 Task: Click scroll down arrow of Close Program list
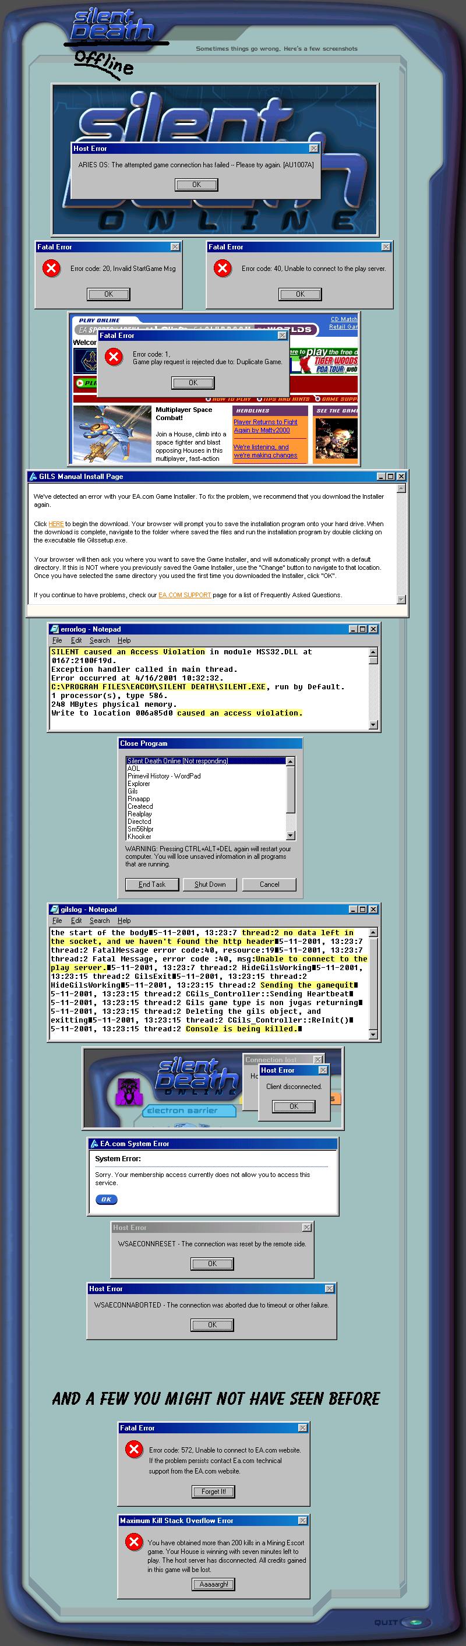coord(290,836)
